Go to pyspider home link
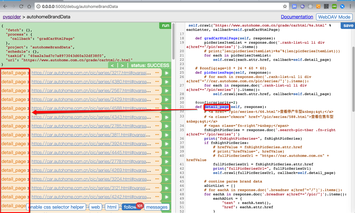Screen dimensions: 355x213 point(12,17)
